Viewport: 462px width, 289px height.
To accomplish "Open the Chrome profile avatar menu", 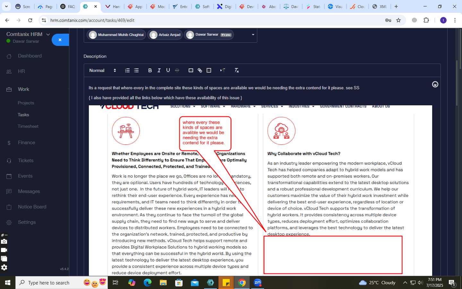I will (443, 20).
